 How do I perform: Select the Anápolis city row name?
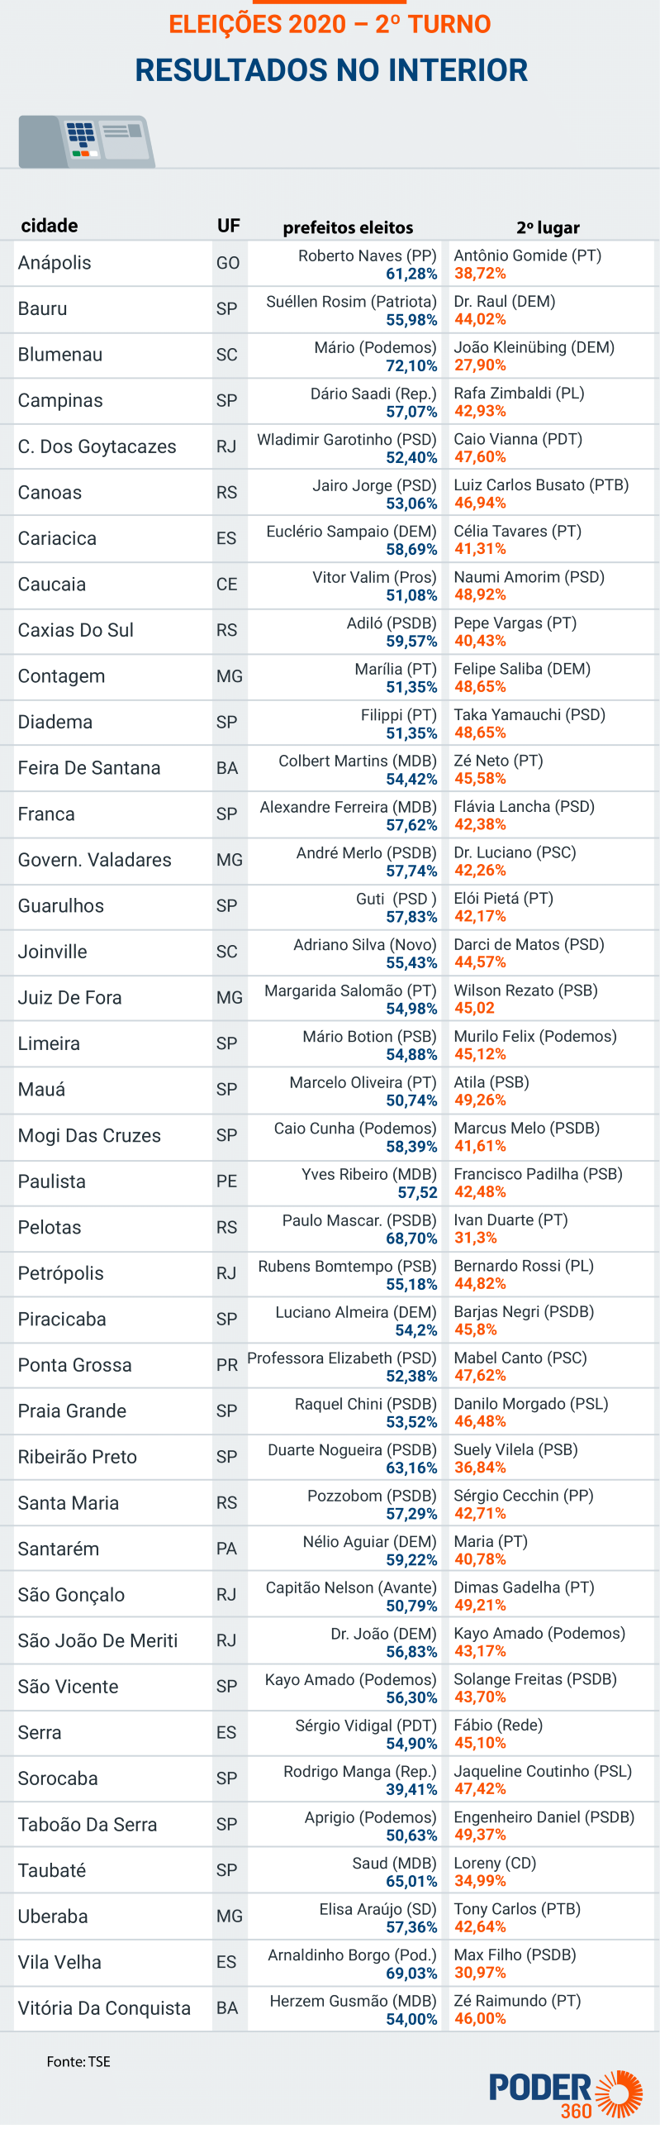point(55,263)
